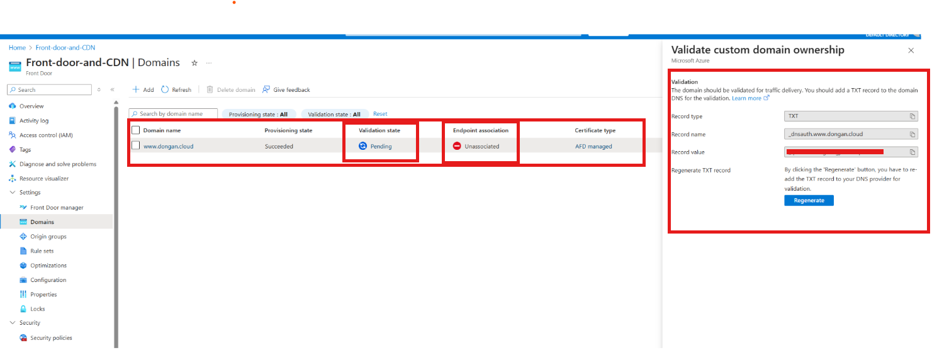Select Domains in the sidebar menu

coord(57,222)
